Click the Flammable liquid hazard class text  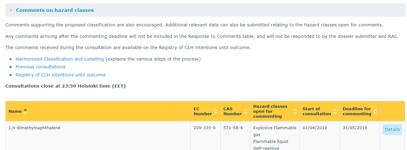coord(271,141)
